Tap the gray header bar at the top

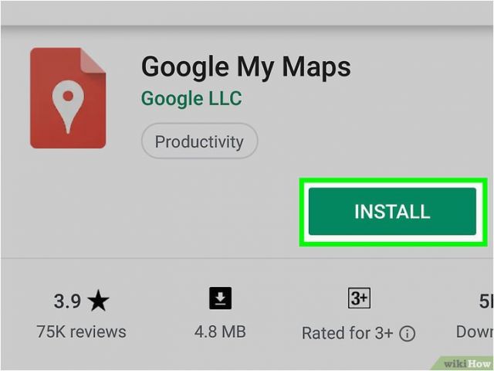[247, 13]
